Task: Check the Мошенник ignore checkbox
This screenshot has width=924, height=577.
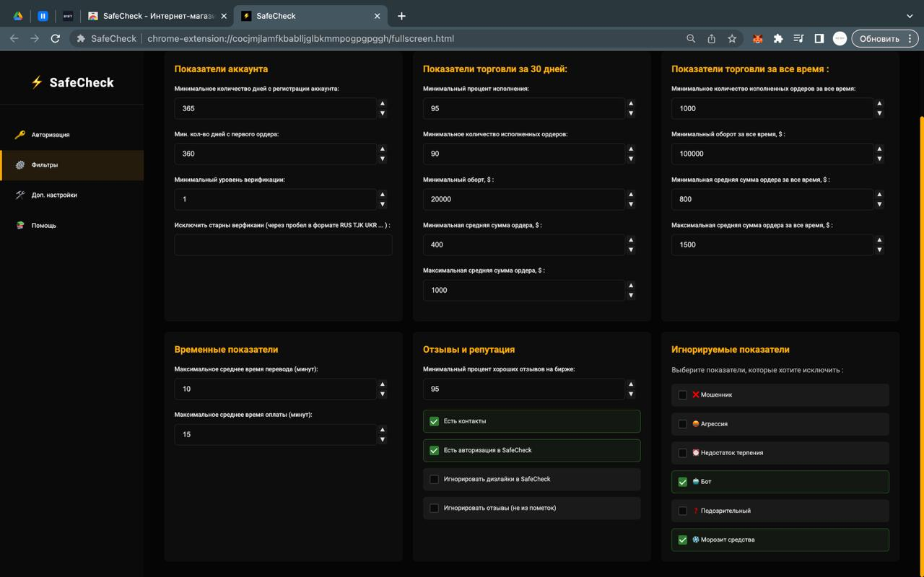Action: coord(682,395)
